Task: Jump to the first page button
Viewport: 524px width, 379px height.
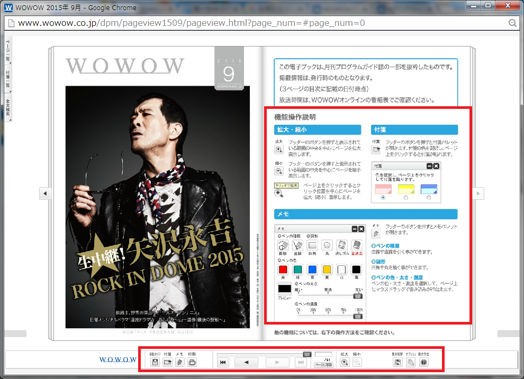Action: (x=223, y=362)
